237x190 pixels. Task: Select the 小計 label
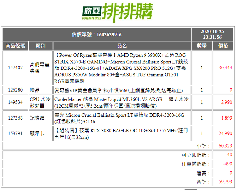[203, 146]
